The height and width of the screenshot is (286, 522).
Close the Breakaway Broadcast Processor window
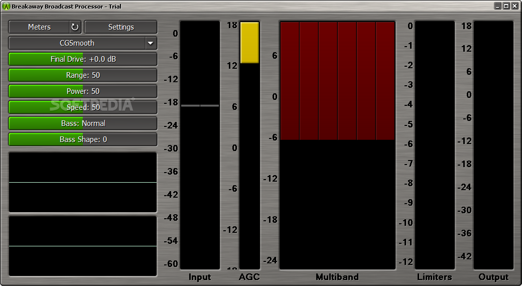tap(514, 6)
